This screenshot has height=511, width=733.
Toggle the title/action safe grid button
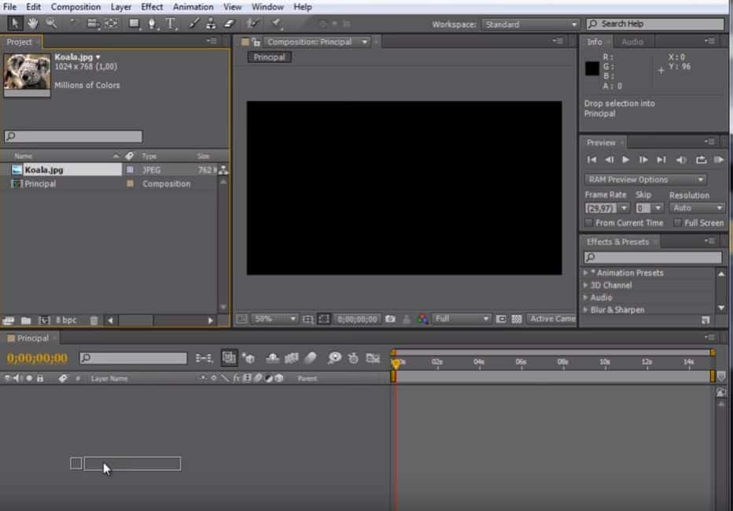[308, 319]
